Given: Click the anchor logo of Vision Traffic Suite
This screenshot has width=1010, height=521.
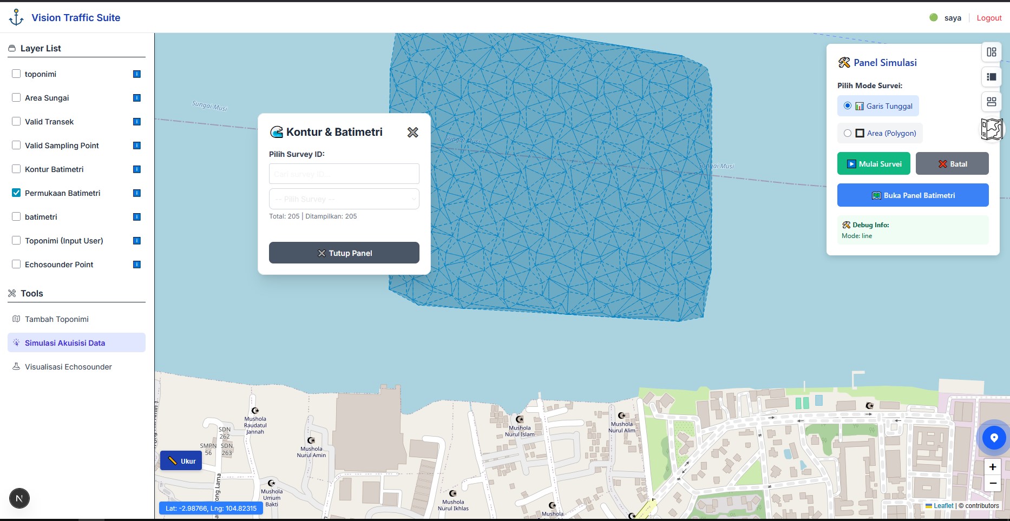Looking at the screenshot, I should [x=16, y=17].
